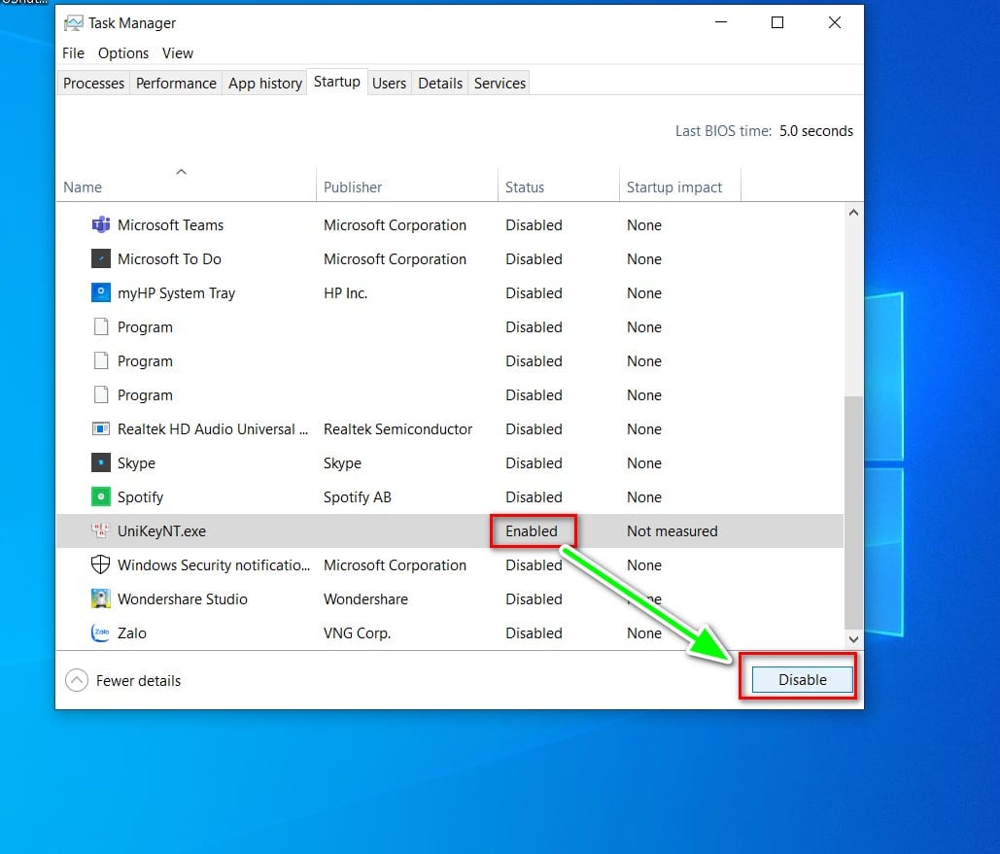Click the Disable button

[x=803, y=679]
